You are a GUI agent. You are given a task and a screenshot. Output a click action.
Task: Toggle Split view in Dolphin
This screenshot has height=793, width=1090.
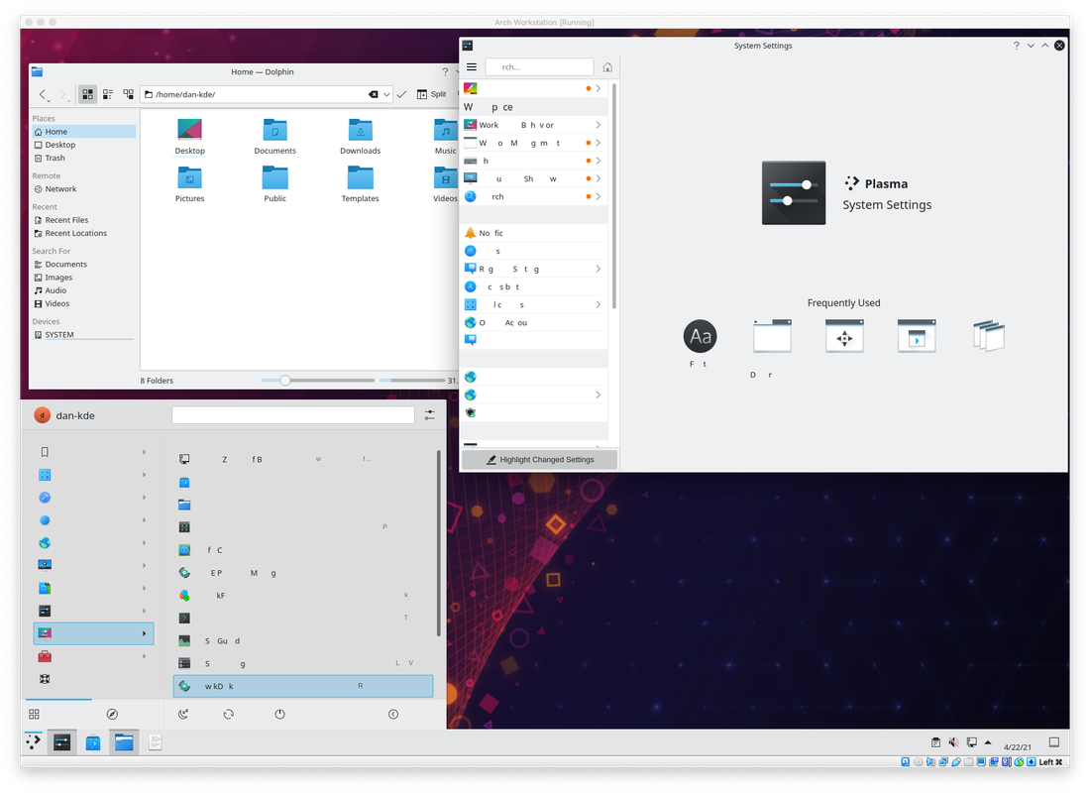[x=432, y=94]
